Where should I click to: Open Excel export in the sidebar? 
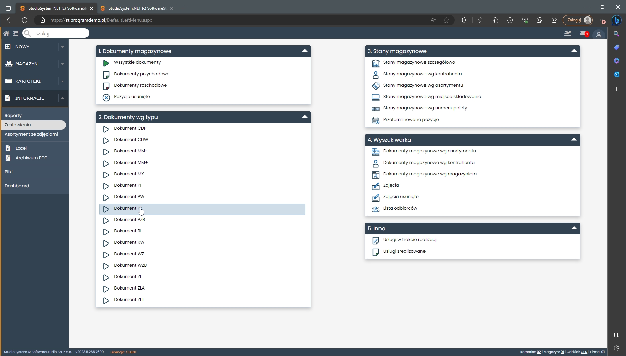pos(21,148)
